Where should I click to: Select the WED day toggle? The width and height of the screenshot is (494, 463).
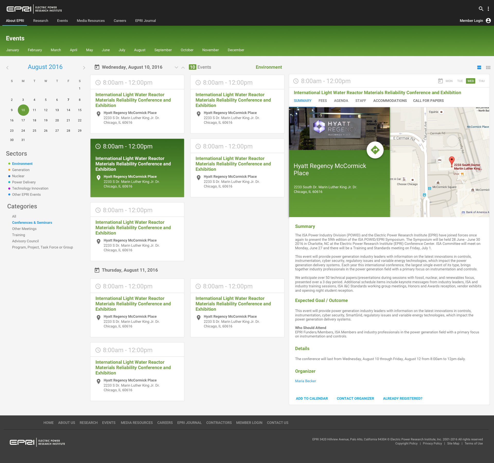471,81
